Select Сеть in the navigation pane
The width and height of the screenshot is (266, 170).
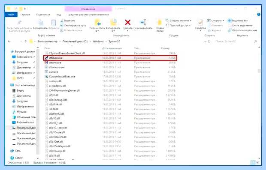[x=15, y=151]
